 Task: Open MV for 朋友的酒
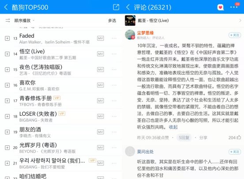[100, 132]
